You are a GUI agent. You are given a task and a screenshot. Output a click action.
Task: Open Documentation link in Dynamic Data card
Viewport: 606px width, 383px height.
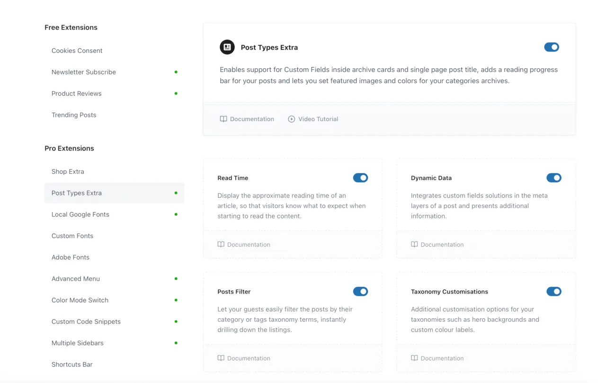(x=442, y=245)
